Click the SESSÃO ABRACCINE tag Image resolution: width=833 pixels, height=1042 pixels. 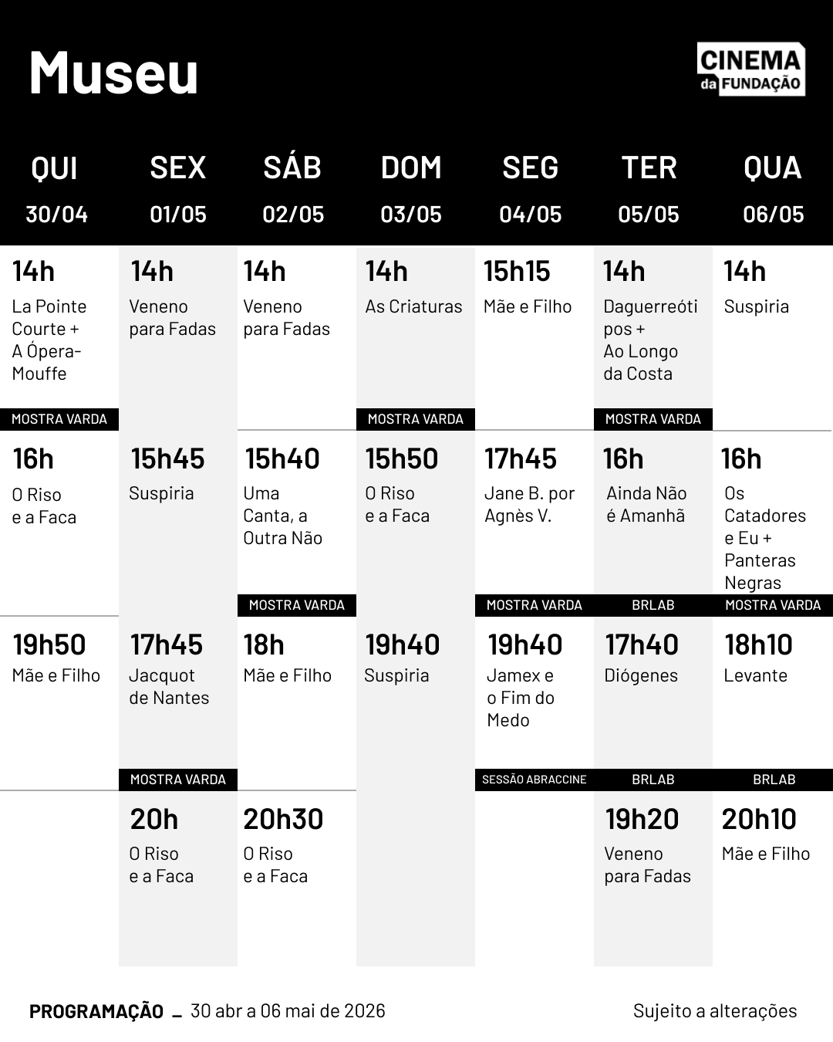[x=535, y=780]
